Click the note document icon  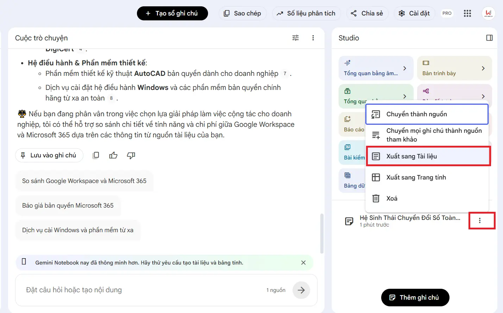pyautogui.click(x=349, y=221)
